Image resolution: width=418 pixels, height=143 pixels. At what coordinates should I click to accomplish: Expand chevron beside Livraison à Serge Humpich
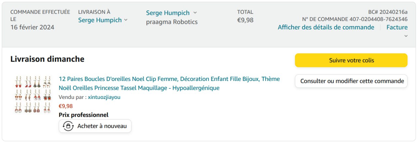click(126, 20)
